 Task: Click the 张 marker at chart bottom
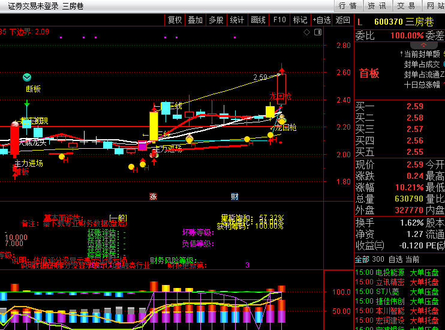(153, 196)
